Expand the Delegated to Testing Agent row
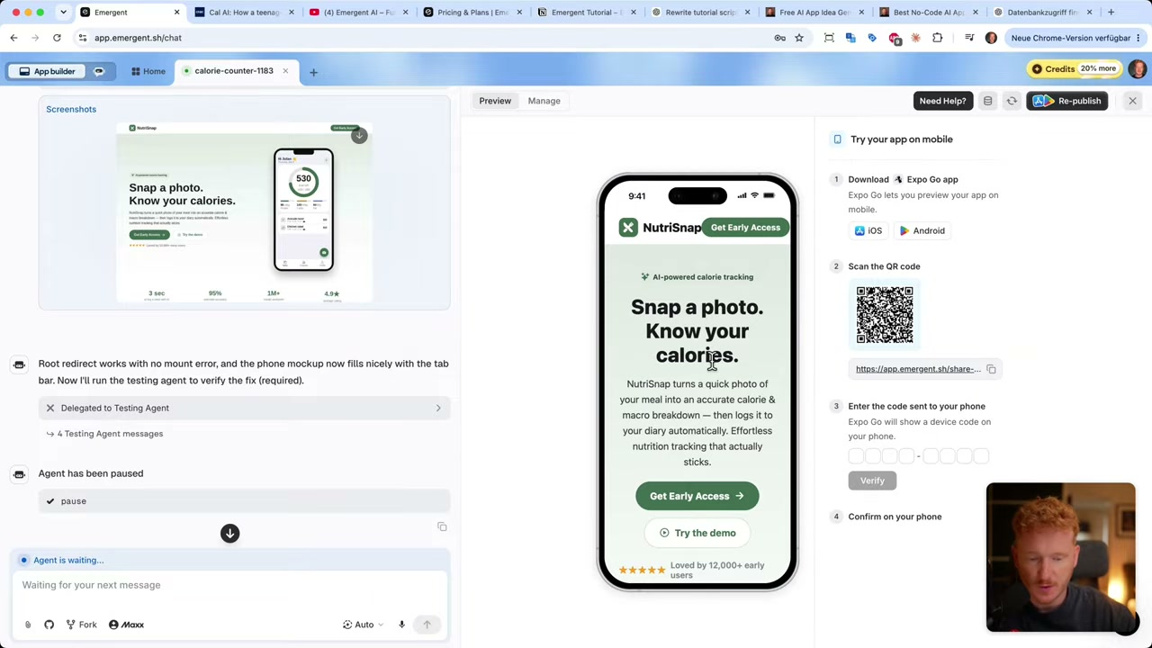Screen dimensions: 1152x648 244,408
